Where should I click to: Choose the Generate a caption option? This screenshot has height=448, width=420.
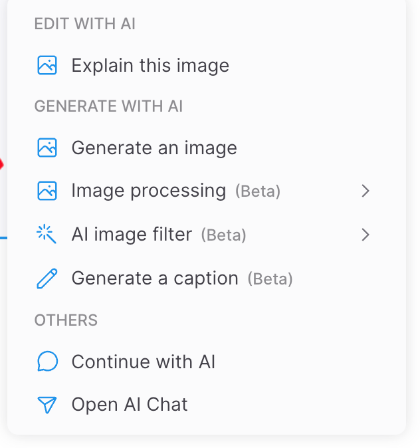coord(155,278)
